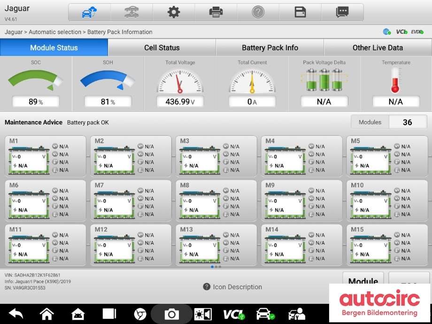This screenshot has height=324, width=432.
Task: Open the VCI connection status icon
Action: coord(234,314)
